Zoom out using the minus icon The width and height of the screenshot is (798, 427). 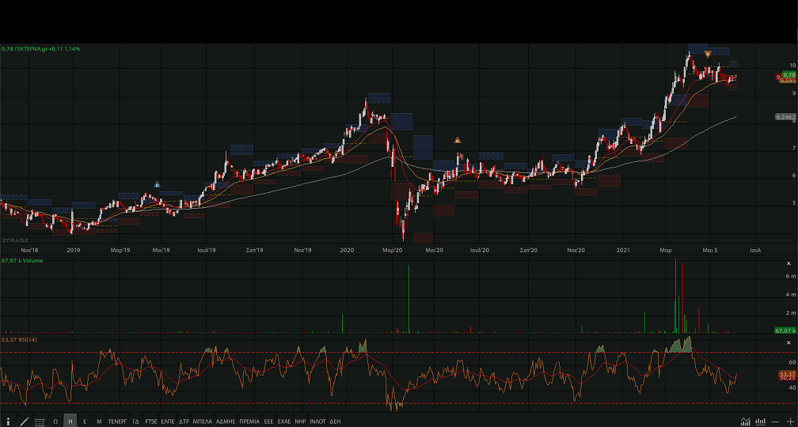click(776, 421)
